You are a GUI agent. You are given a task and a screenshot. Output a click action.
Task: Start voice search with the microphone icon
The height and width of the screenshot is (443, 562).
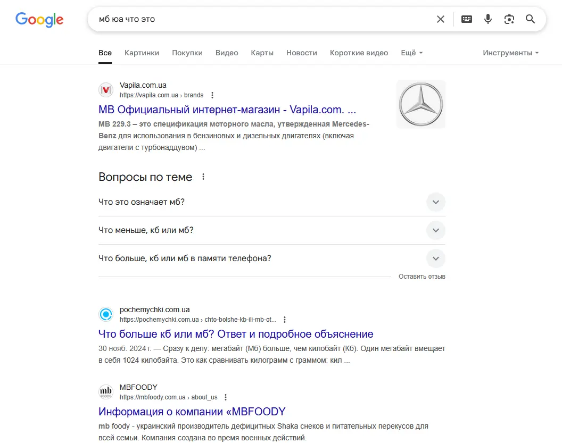tap(488, 19)
